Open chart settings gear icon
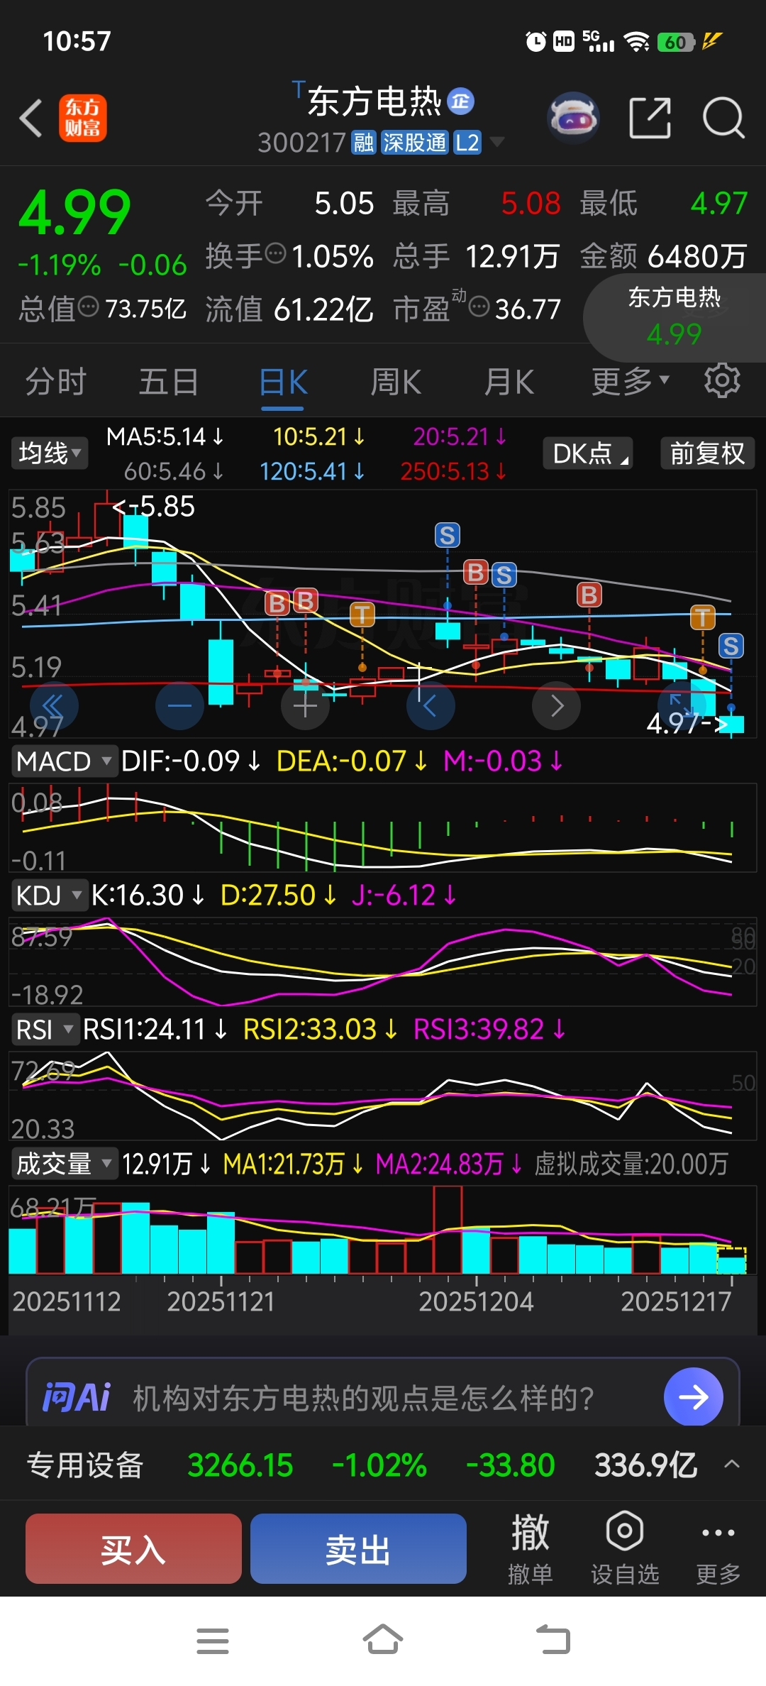The width and height of the screenshot is (766, 1686). click(x=722, y=381)
